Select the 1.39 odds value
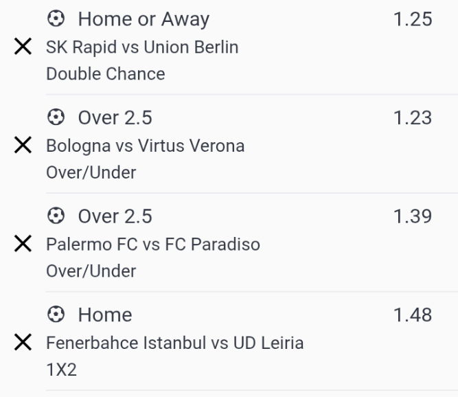 [413, 216]
